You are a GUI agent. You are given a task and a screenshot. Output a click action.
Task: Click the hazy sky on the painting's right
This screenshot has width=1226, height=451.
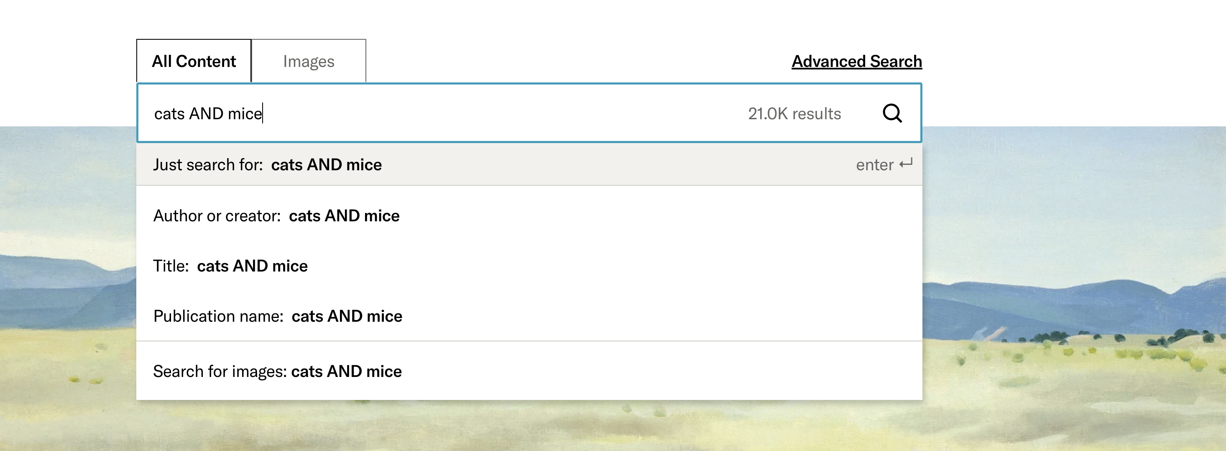click(1071, 200)
